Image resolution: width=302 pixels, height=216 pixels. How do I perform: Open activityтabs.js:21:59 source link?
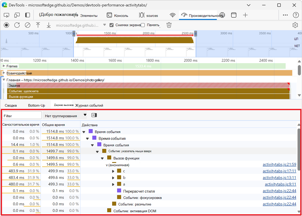(x=279, y=165)
